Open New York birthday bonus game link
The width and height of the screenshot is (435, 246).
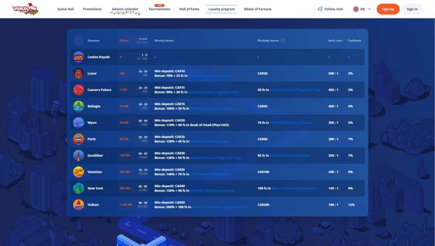(x=294, y=188)
